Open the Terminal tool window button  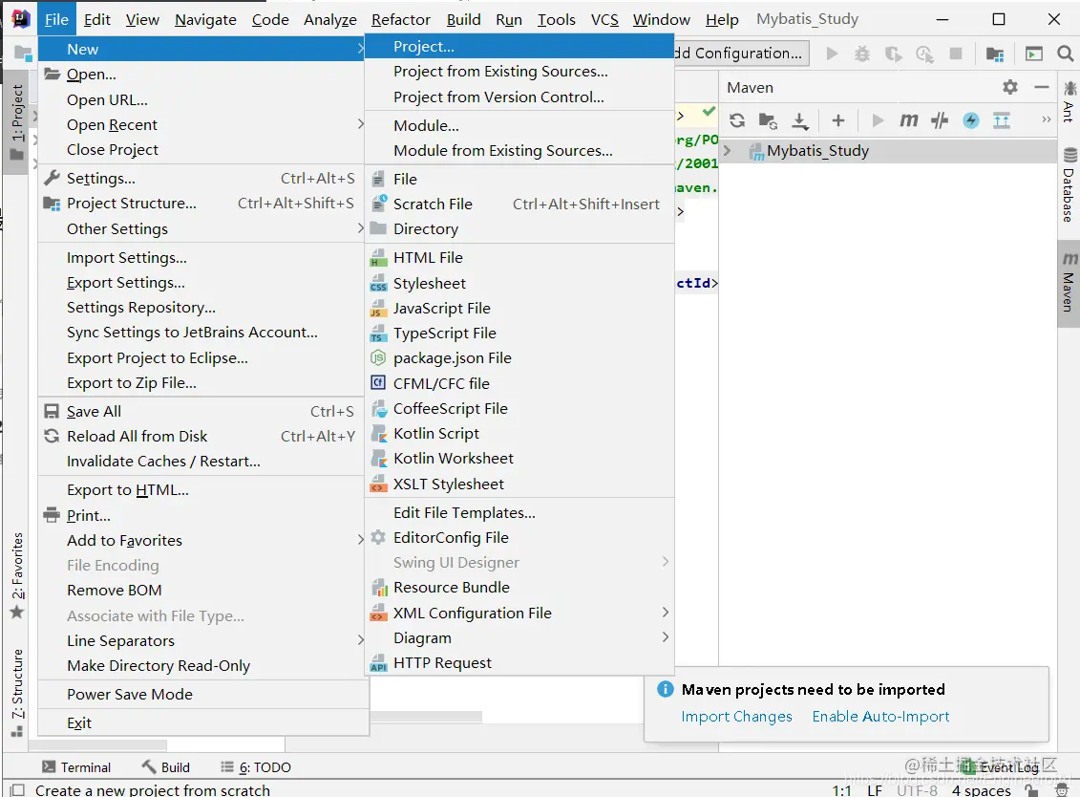point(76,766)
